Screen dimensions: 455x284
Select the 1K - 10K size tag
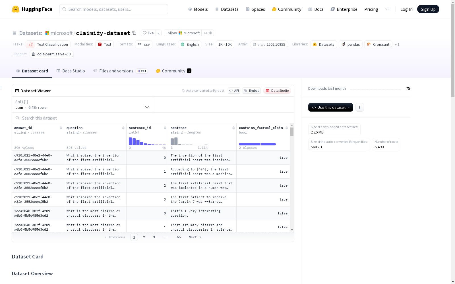225,44
